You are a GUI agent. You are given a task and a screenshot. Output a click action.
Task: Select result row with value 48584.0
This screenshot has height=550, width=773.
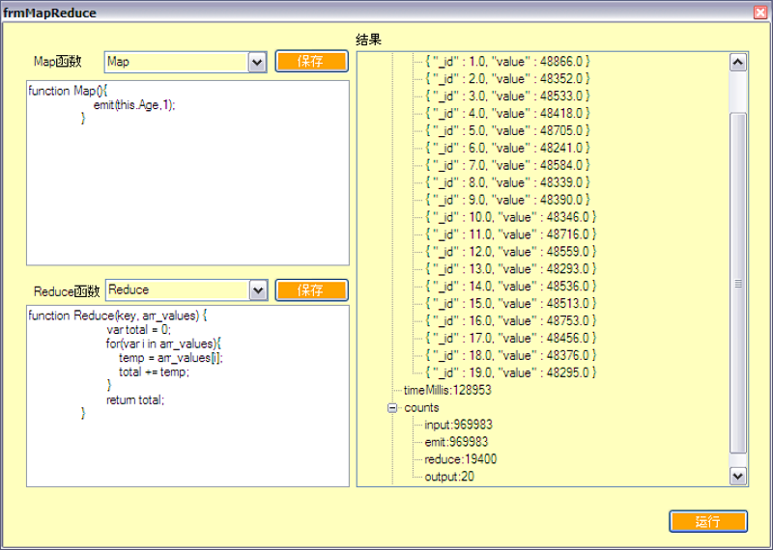[x=508, y=165]
